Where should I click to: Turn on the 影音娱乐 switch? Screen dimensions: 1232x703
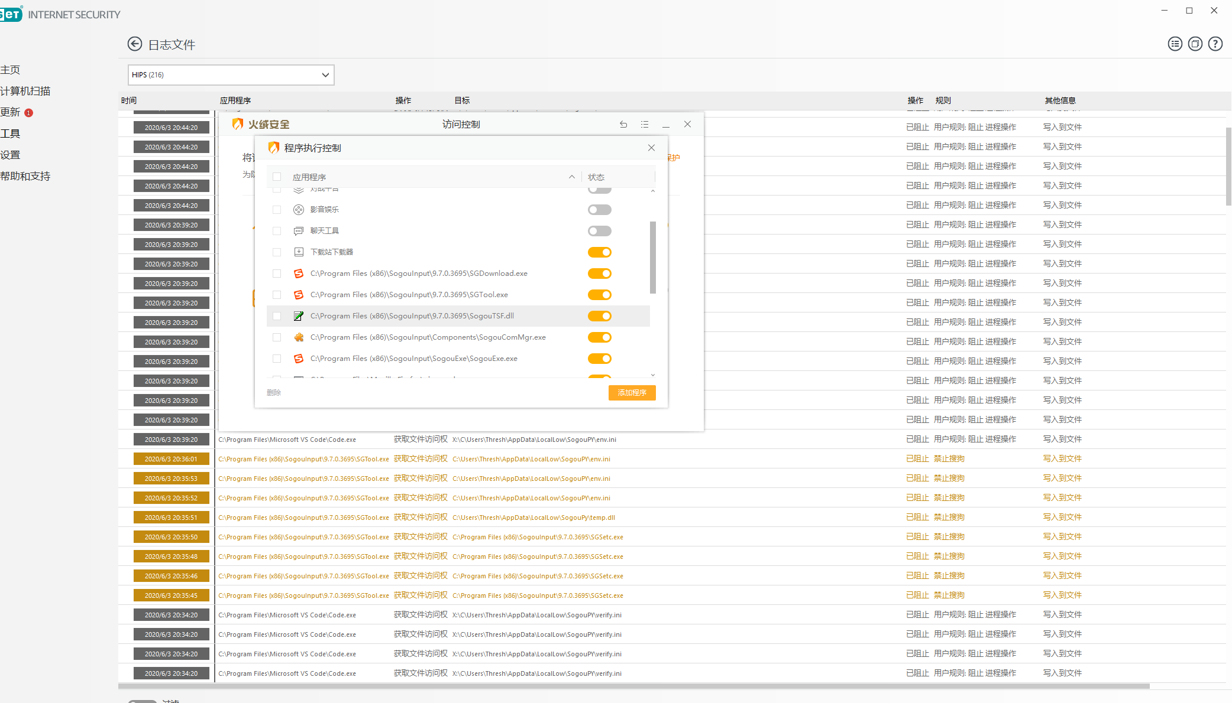(x=599, y=210)
